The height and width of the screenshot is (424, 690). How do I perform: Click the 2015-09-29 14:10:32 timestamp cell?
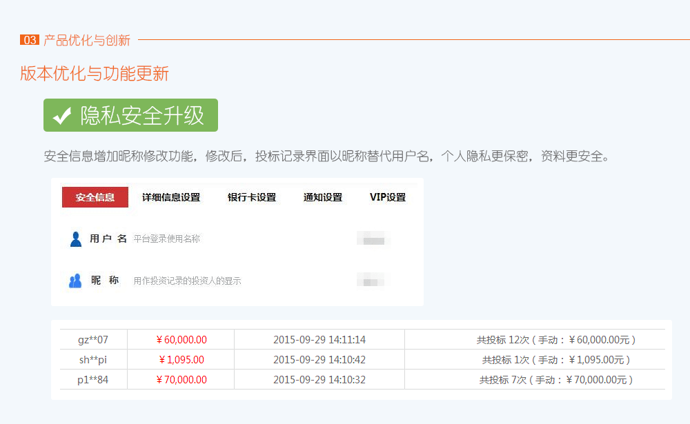pyautogui.click(x=319, y=380)
